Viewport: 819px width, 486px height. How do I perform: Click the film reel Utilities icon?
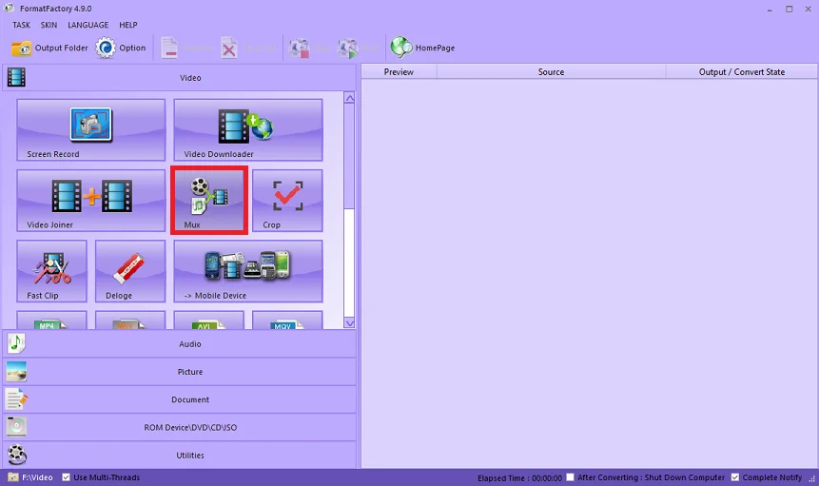(16, 455)
